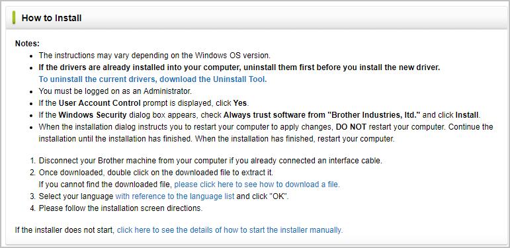Screen dimensions: 510x248
Task: Click the bold 'Windows Security' text
Action: coord(93,115)
